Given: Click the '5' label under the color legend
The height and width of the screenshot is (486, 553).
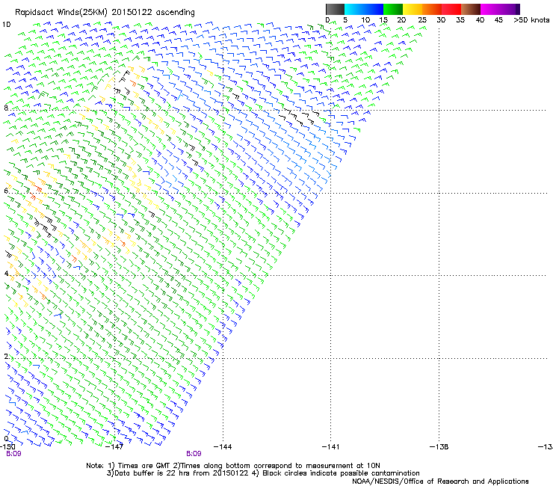Looking at the screenshot, I should [345, 20].
